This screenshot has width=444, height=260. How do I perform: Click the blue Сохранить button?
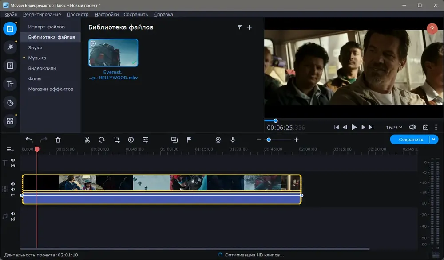click(411, 140)
